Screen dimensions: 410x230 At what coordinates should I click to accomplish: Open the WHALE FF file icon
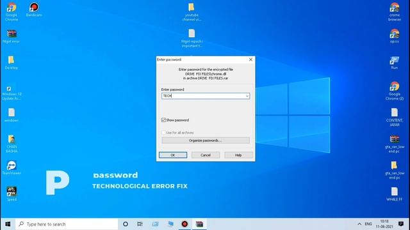tap(395, 194)
